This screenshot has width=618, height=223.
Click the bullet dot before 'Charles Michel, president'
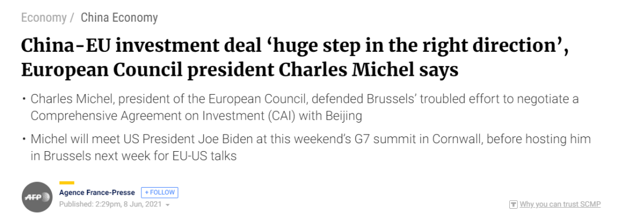click(23, 99)
